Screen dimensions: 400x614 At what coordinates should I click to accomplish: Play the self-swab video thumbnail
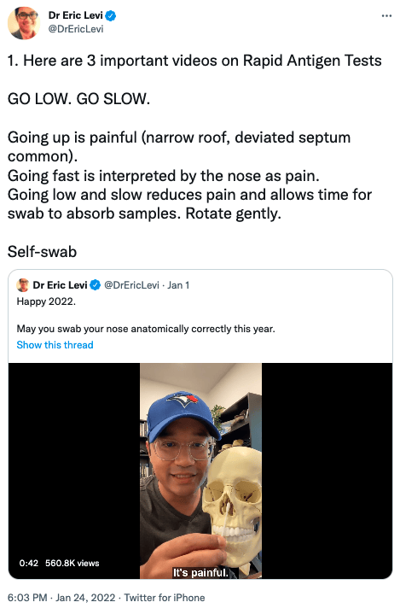click(200, 471)
